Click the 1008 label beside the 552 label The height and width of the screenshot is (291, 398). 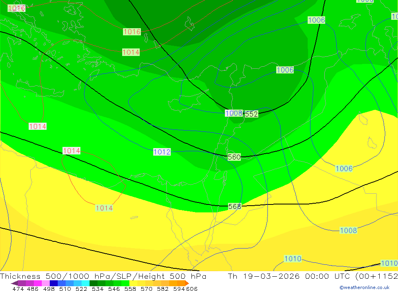[x=234, y=113]
